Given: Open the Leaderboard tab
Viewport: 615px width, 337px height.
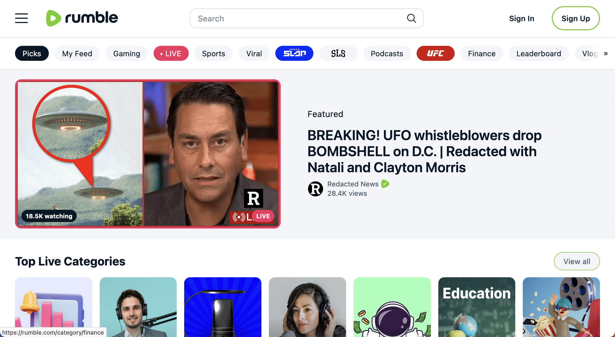Looking at the screenshot, I should [539, 53].
